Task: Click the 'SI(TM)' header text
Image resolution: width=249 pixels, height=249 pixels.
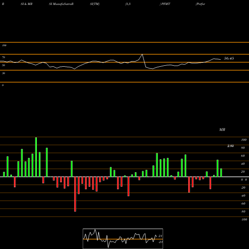Action: tap(95, 4)
